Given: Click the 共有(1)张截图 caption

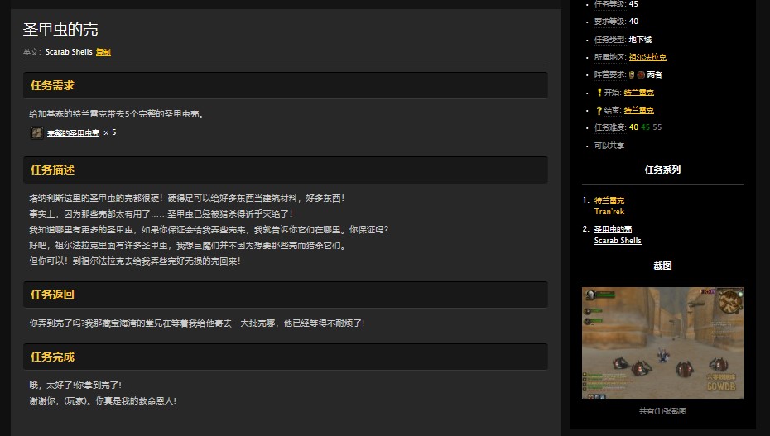Looking at the screenshot, I should tap(662, 411).
